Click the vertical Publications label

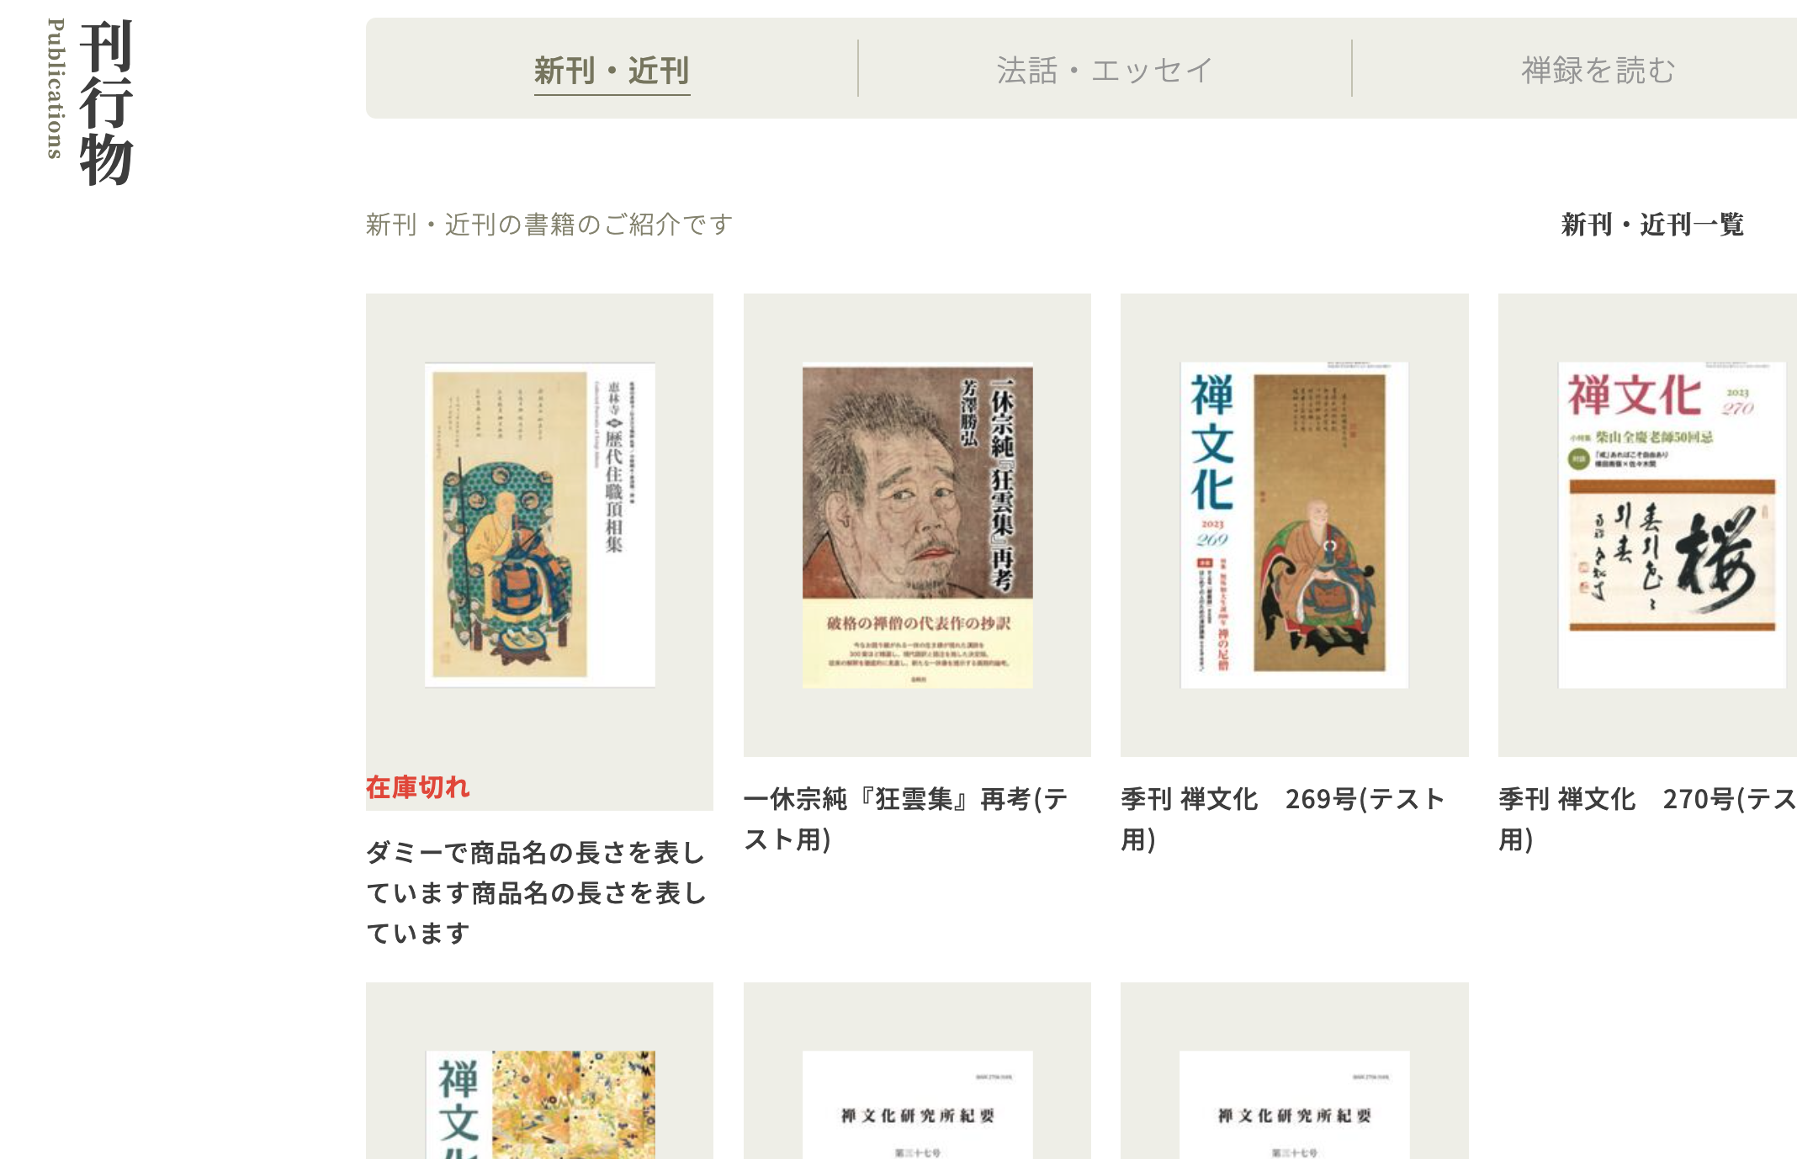pos(56,89)
